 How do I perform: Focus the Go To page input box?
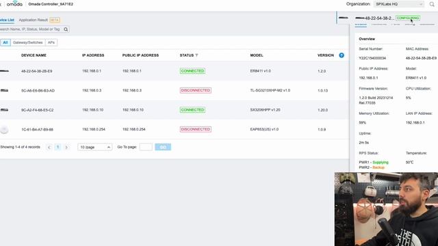tap(146, 147)
